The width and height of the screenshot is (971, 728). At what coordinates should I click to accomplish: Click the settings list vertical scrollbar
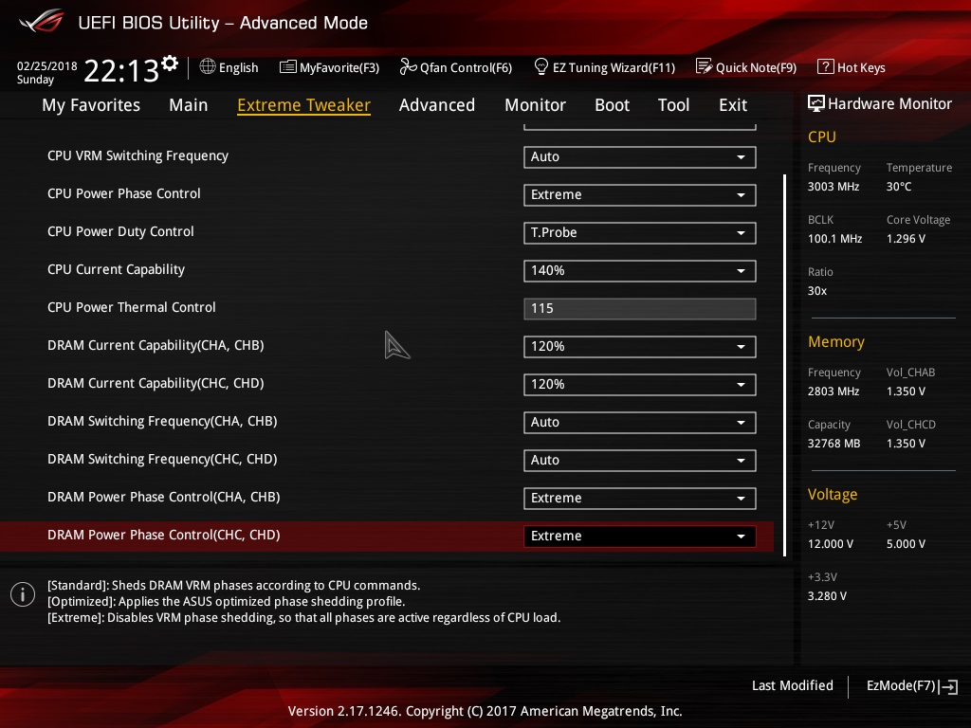784,365
